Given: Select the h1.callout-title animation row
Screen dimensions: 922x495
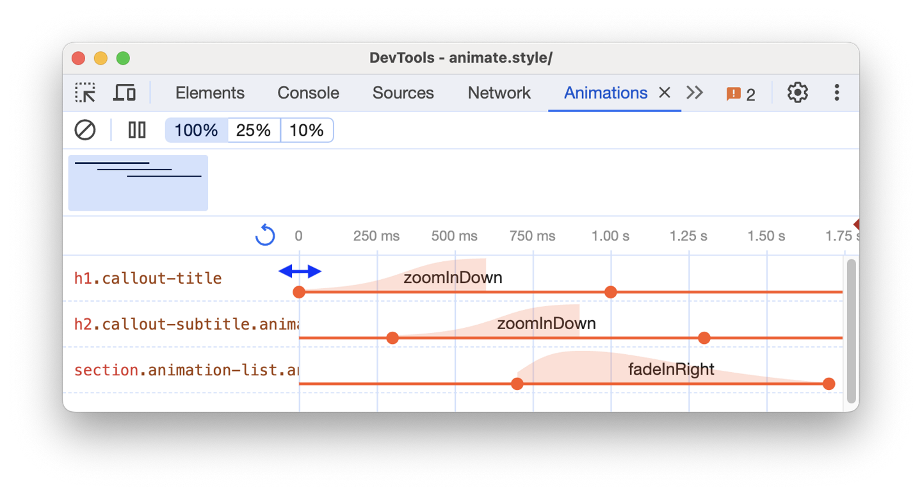Looking at the screenshot, I should [x=148, y=278].
